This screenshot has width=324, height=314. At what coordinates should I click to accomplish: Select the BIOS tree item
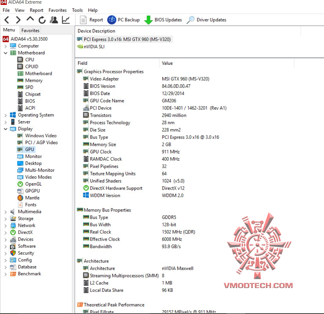coord(26,101)
